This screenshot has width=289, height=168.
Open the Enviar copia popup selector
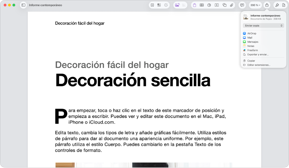[263, 26]
